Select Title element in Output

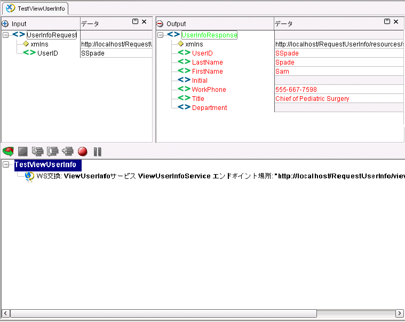click(198, 98)
